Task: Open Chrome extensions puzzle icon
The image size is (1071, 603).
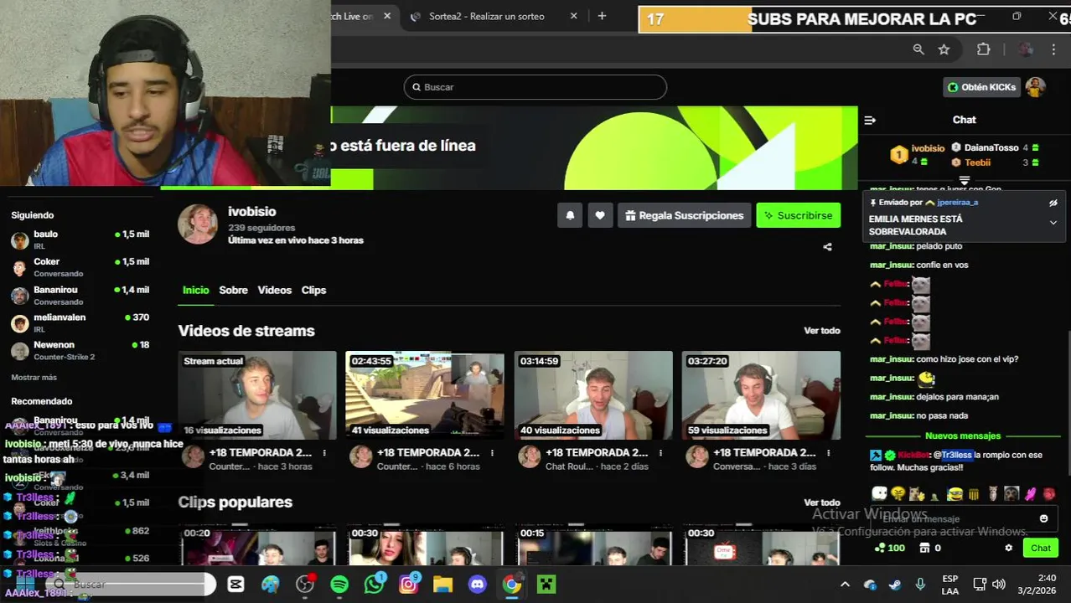Action: pos(984,49)
